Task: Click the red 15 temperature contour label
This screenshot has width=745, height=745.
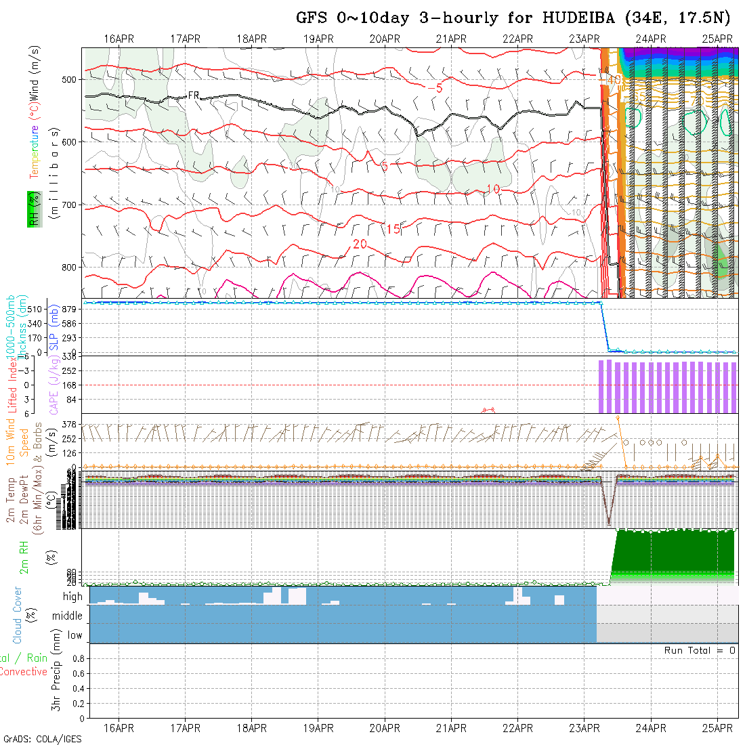Action: tap(393, 229)
